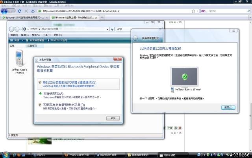Expand hidden system tray icons arrow
Screen dimensions: 252x158
204,155
